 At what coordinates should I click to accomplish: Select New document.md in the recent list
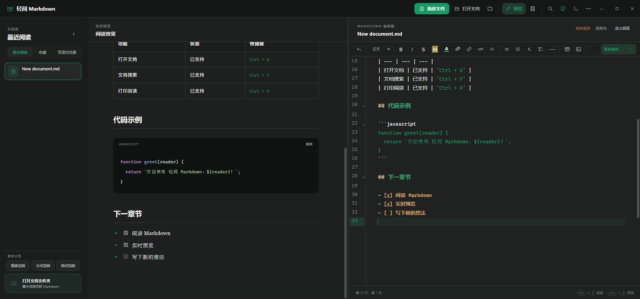(x=43, y=71)
